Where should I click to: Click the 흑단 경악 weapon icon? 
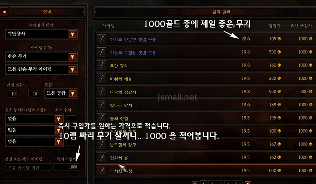click(x=101, y=65)
